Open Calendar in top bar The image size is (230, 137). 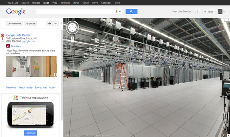click(x=106, y=3)
